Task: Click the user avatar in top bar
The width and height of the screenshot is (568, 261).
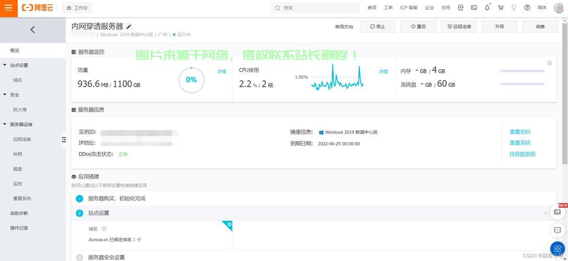Action: pos(559,8)
